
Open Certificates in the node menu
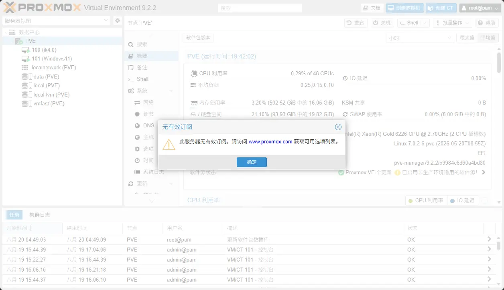point(152,114)
